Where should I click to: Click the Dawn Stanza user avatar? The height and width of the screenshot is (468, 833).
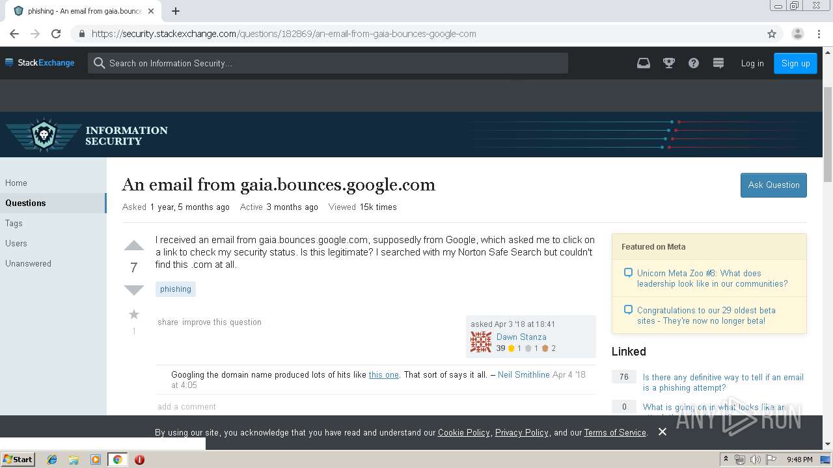[481, 342]
